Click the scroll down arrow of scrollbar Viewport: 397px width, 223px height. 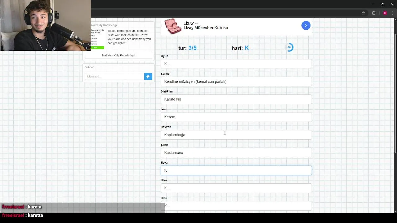[x=395, y=211]
